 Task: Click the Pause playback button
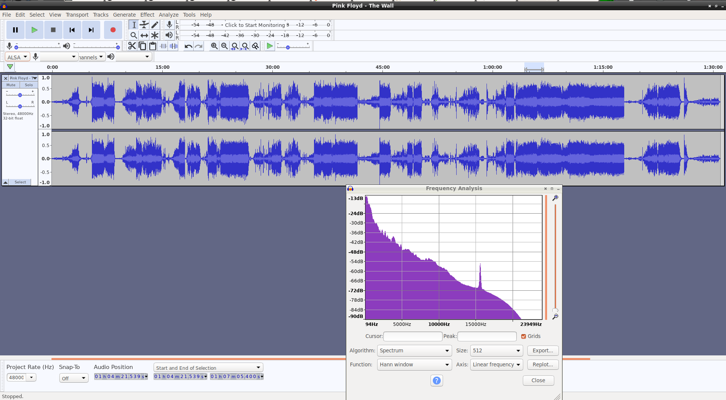pos(16,30)
